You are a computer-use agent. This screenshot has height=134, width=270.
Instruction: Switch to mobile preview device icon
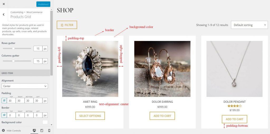pos(49,131)
